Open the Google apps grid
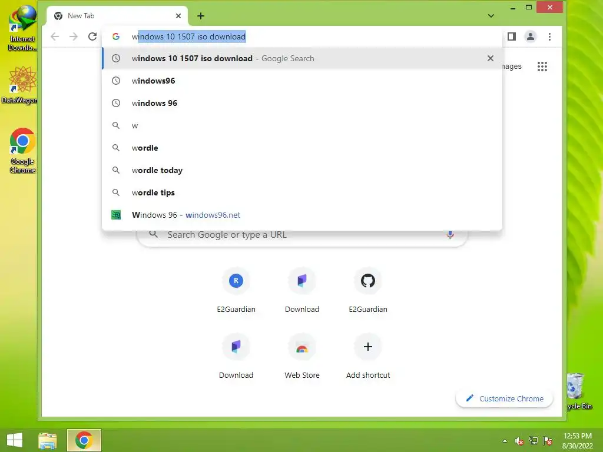Viewport: 603px width, 452px height. pyautogui.click(x=542, y=67)
